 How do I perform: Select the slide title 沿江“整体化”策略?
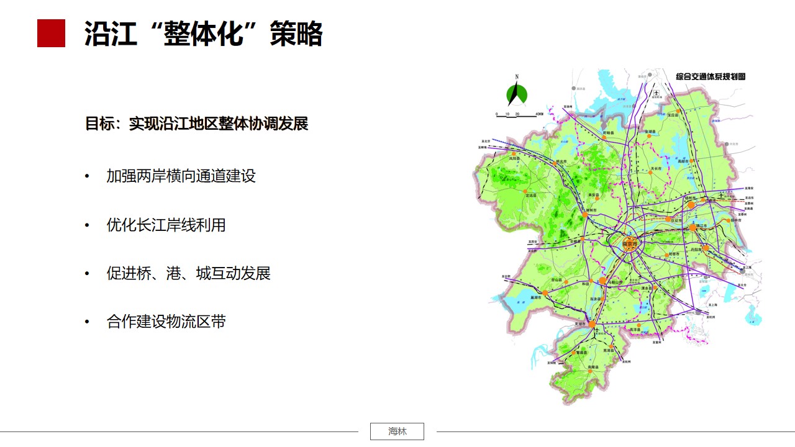[204, 34]
